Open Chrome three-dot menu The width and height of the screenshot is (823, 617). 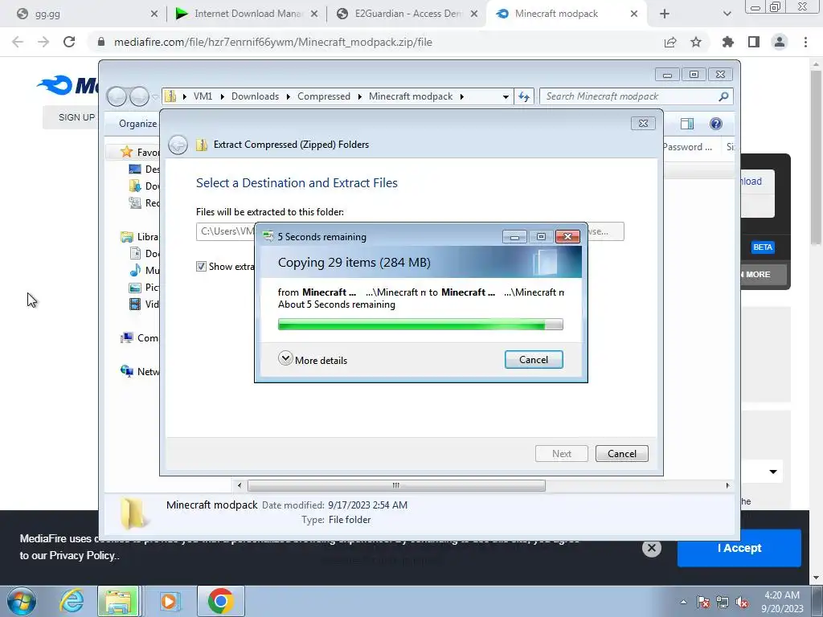805,42
